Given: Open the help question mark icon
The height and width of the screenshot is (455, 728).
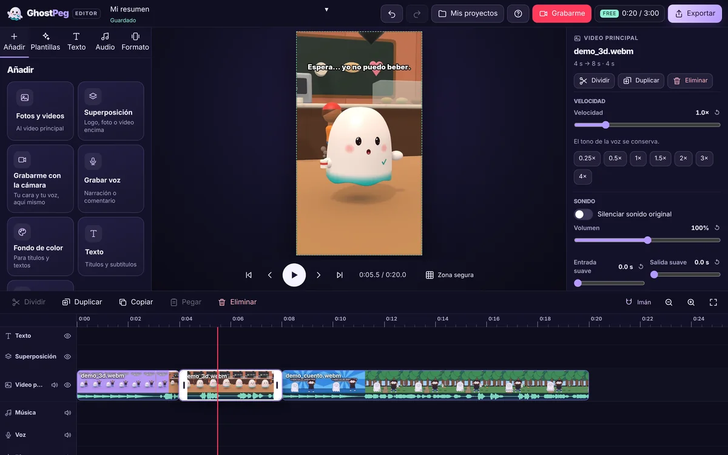Looking at the screenshot, I should (518, 13).
